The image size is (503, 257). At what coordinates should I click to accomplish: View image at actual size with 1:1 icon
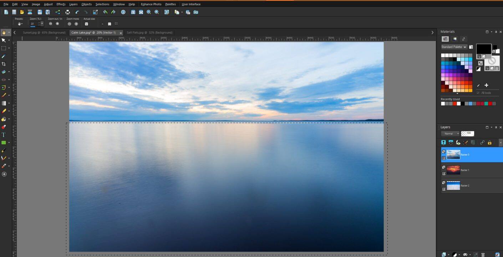[133, 12]
